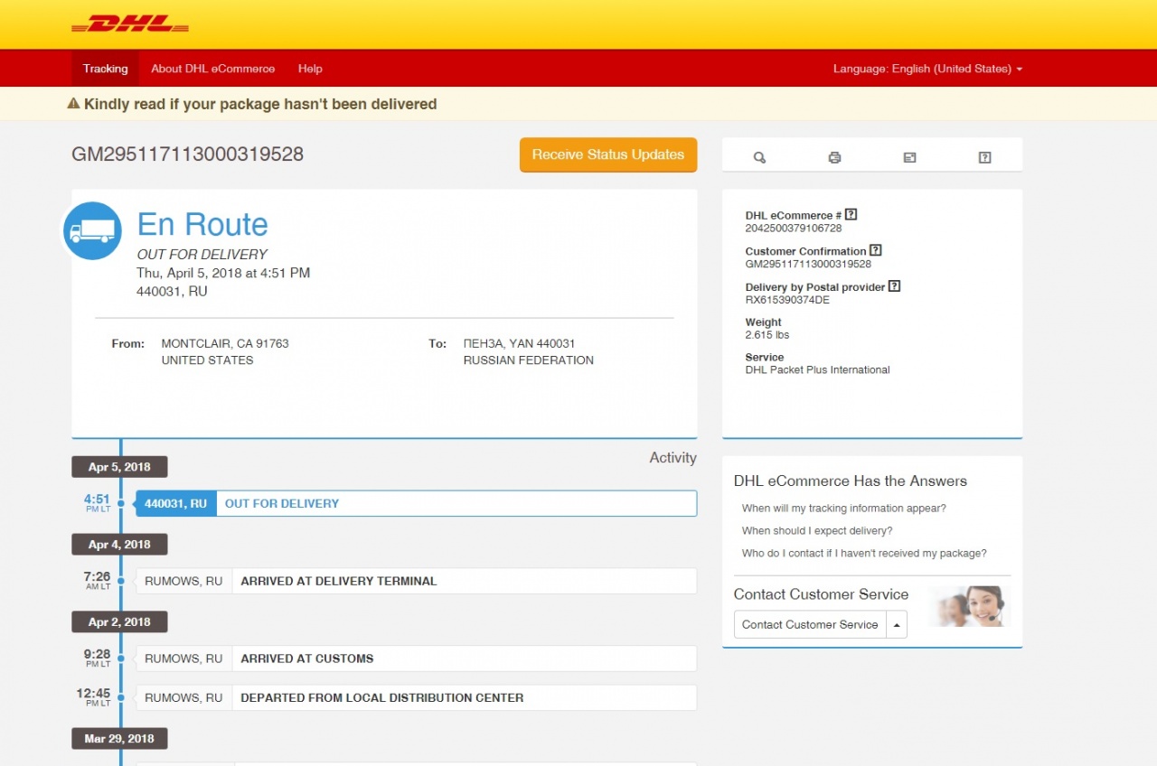This screenshot has height=766, width=1157.
Task: Click tracking number heading GM295117113000319528
Action: tap(187, 154)
